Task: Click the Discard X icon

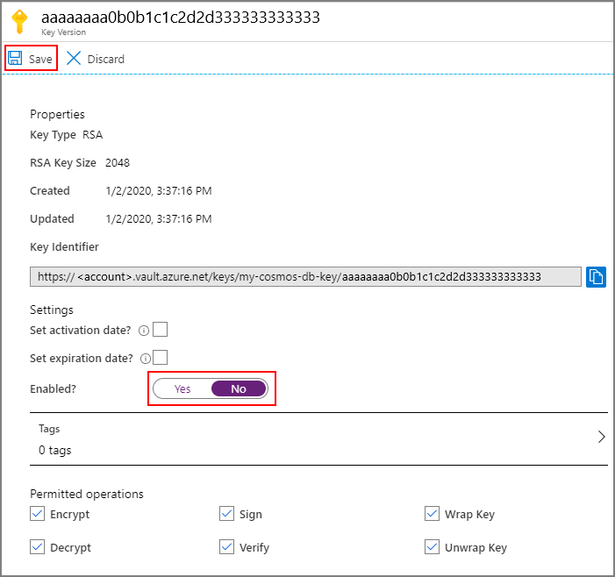Action: [74, 58]
